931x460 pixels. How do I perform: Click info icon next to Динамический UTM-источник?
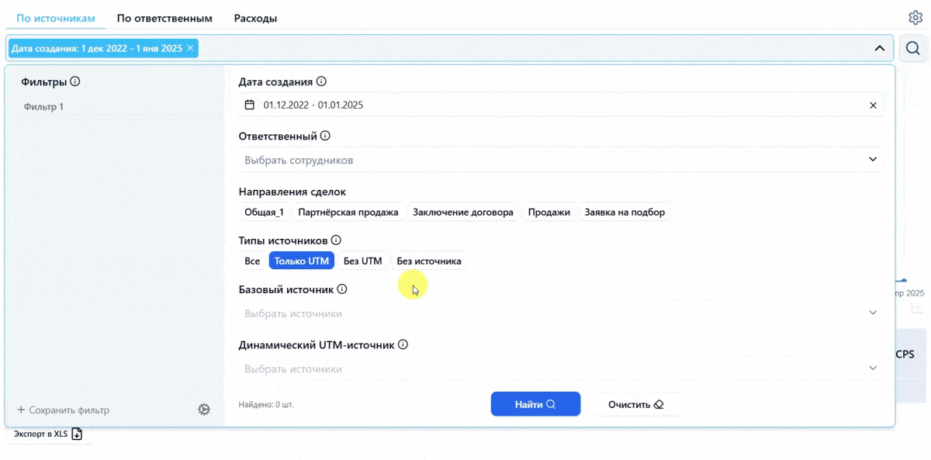[x=403, y=344]
